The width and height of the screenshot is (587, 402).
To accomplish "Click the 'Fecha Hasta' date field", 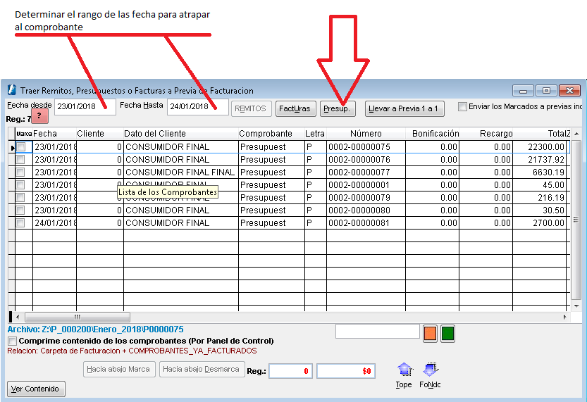I will click(x=197, y=106).
